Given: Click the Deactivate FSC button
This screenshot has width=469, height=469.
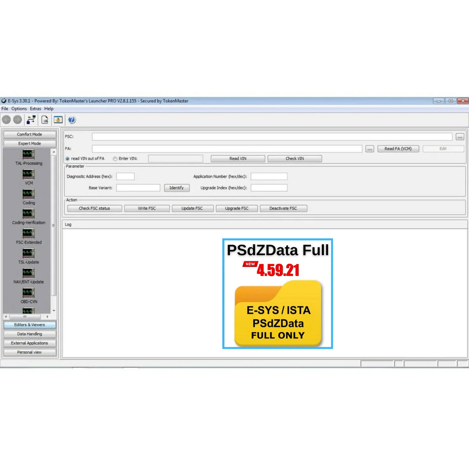Looking at the screenshot, I should (283, 208).
